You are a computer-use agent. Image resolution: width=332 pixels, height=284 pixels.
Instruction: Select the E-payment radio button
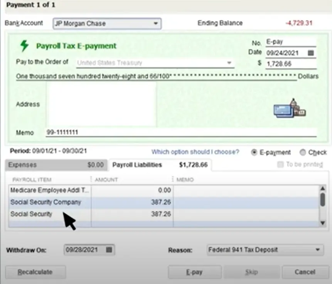(x=254, y=152)
